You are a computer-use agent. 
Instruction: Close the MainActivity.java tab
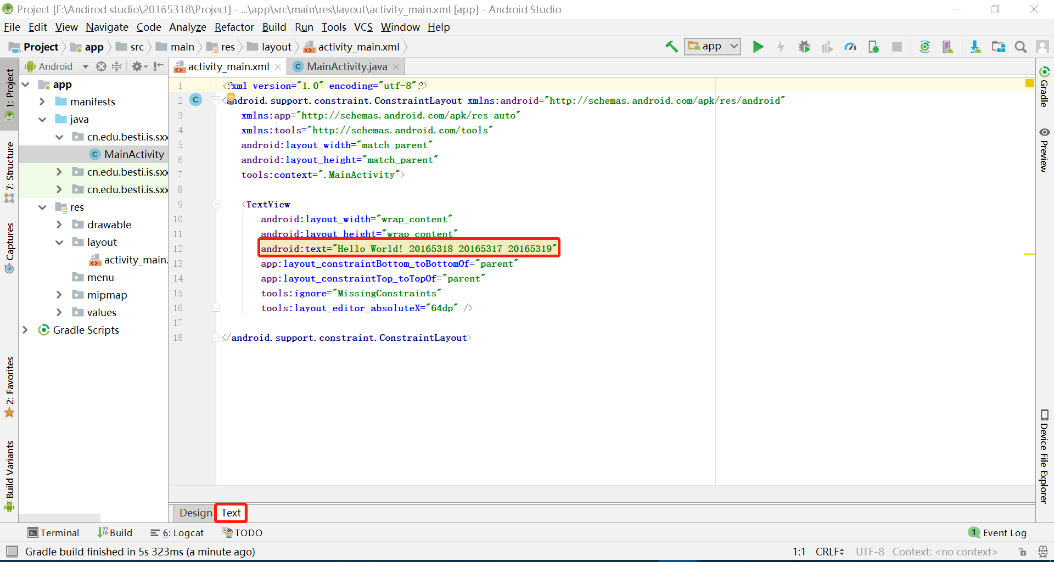[x=396, y=66]
